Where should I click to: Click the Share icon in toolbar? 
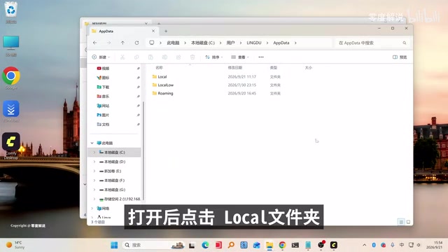click(178, 57)
